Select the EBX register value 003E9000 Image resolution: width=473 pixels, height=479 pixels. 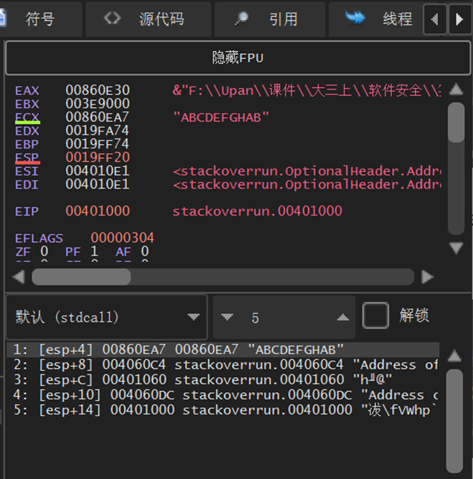[98, 103]
